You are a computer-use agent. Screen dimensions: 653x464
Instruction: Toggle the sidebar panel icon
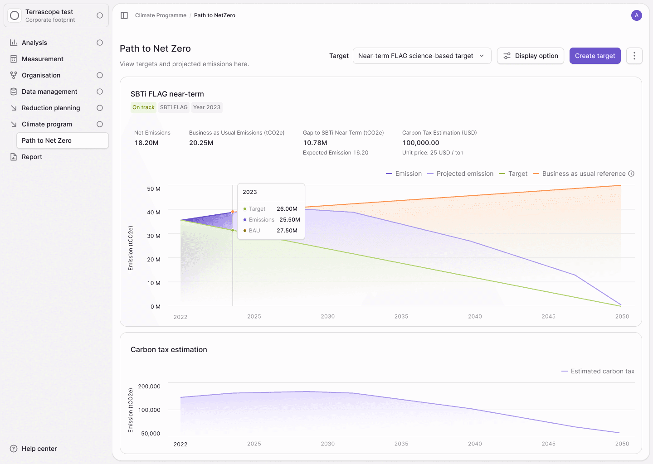124,15
